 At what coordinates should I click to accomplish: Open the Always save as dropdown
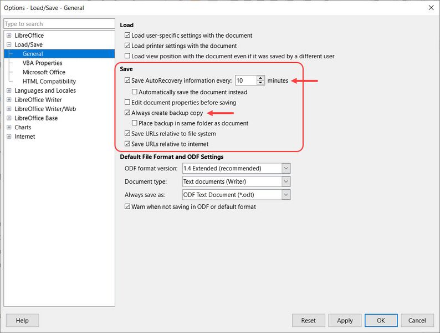tap(285, 195)
